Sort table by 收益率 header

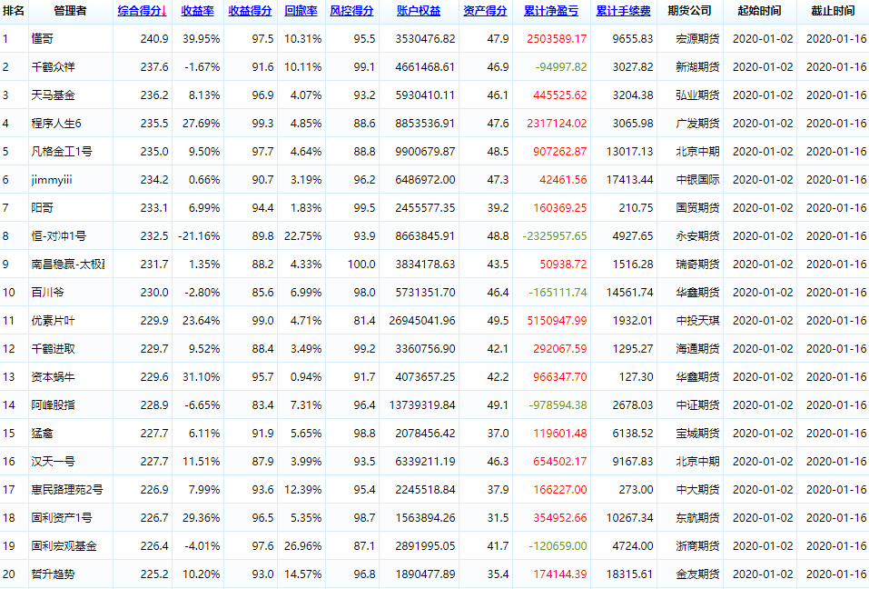tap(197, 11)
